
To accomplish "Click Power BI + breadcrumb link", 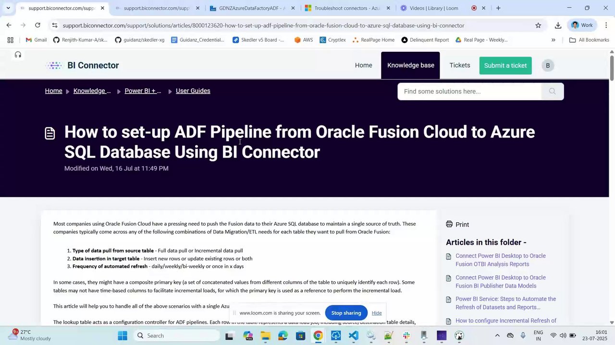I will click(143, 91).
